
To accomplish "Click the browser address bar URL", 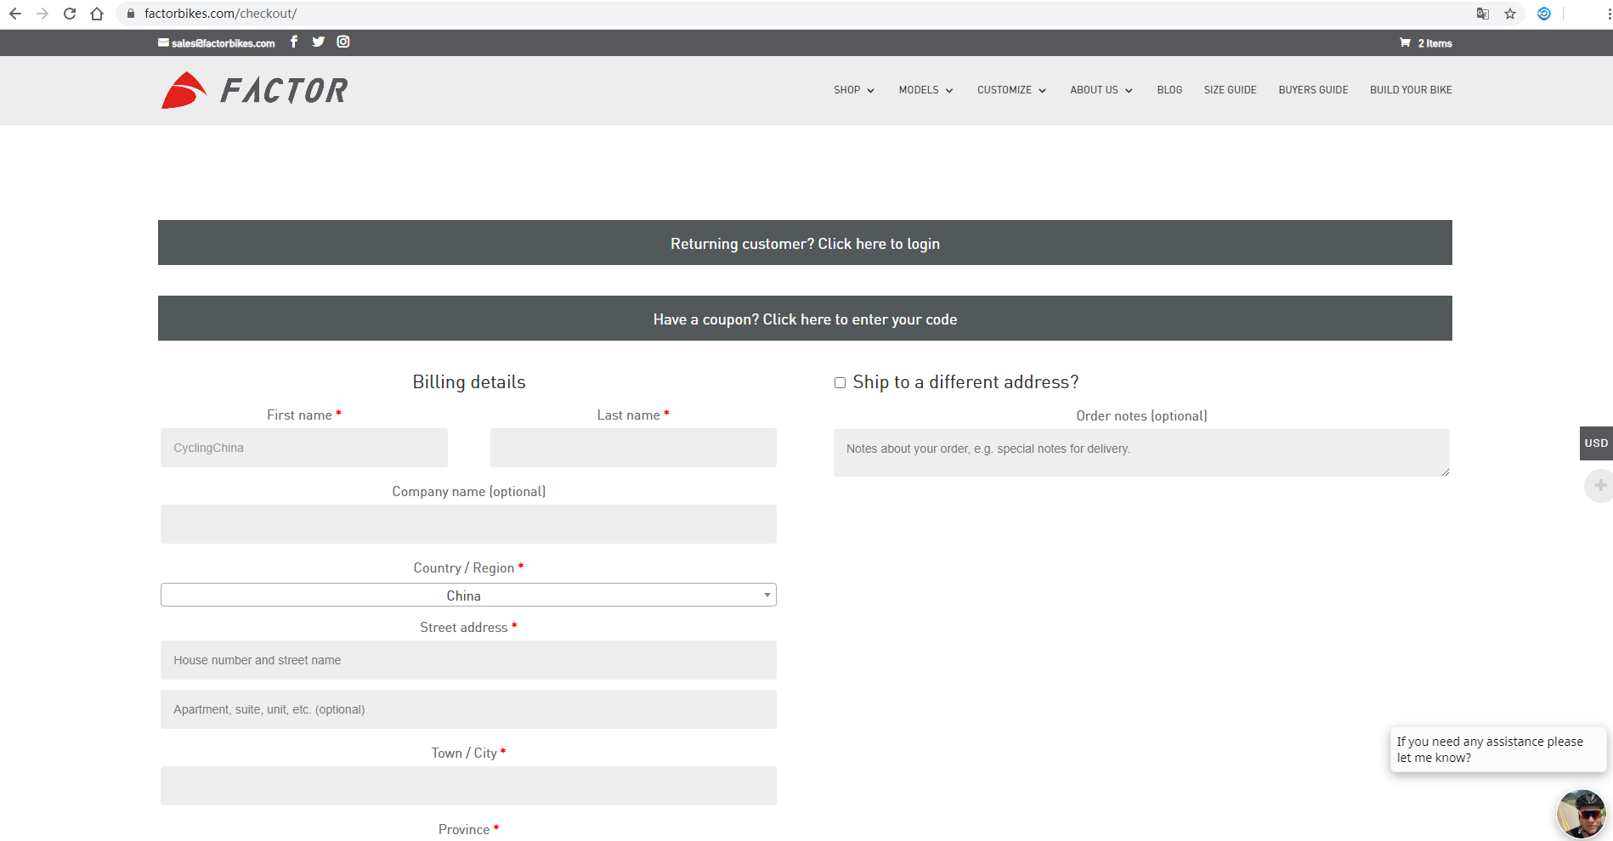I will point(220,14).
